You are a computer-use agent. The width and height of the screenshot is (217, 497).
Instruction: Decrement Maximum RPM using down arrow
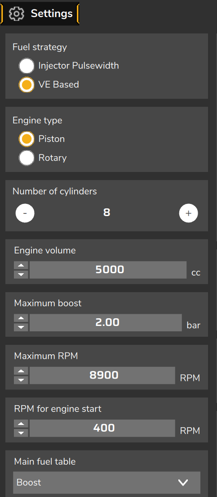[21, 380]
